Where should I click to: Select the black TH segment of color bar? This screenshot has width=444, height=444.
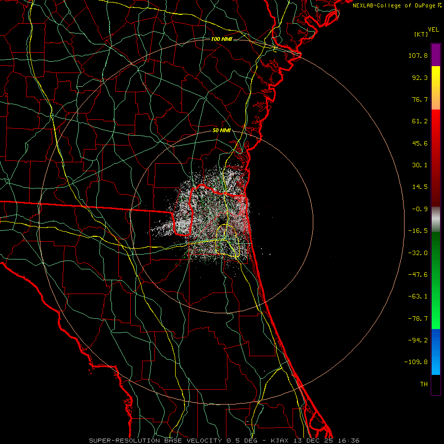436,384
